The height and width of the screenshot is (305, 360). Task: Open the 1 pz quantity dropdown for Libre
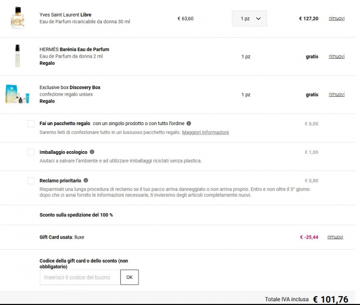249,19
